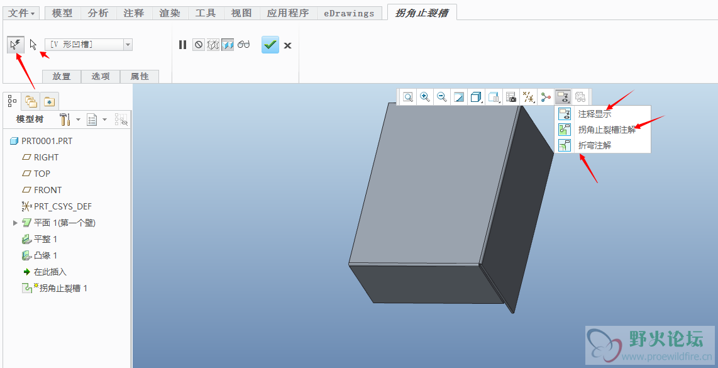Toggle 折弯注解 in the dropdown
Screen dimensions: 718x368
click(x=602, y=145)
